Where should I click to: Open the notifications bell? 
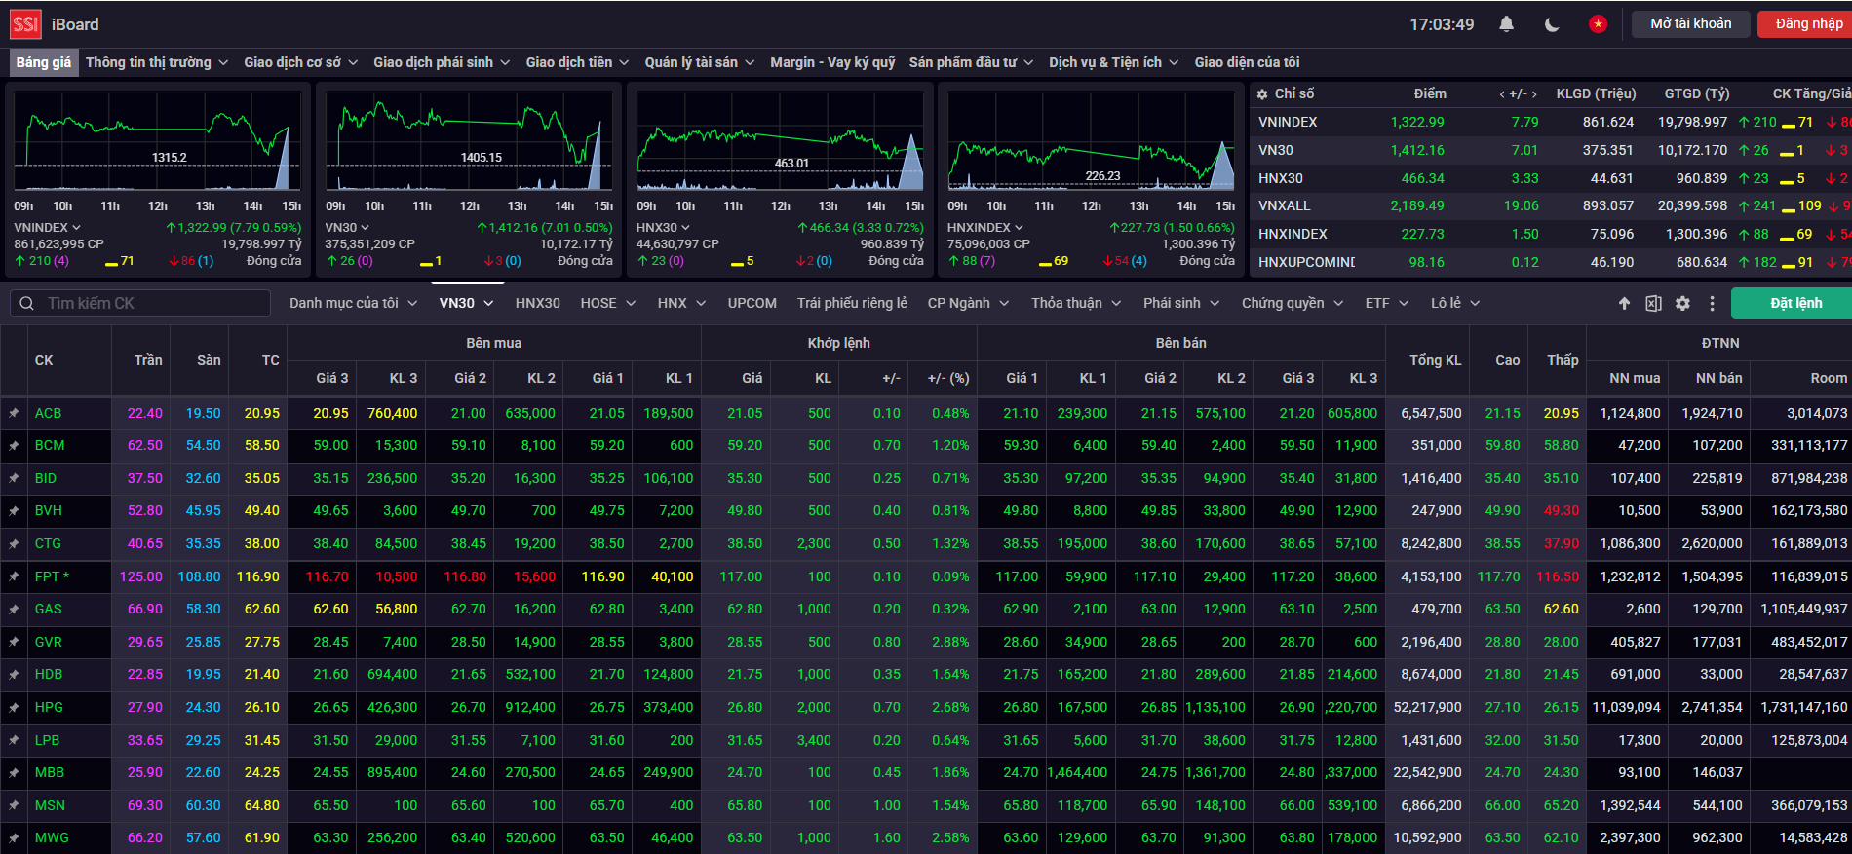(1506, 24)
